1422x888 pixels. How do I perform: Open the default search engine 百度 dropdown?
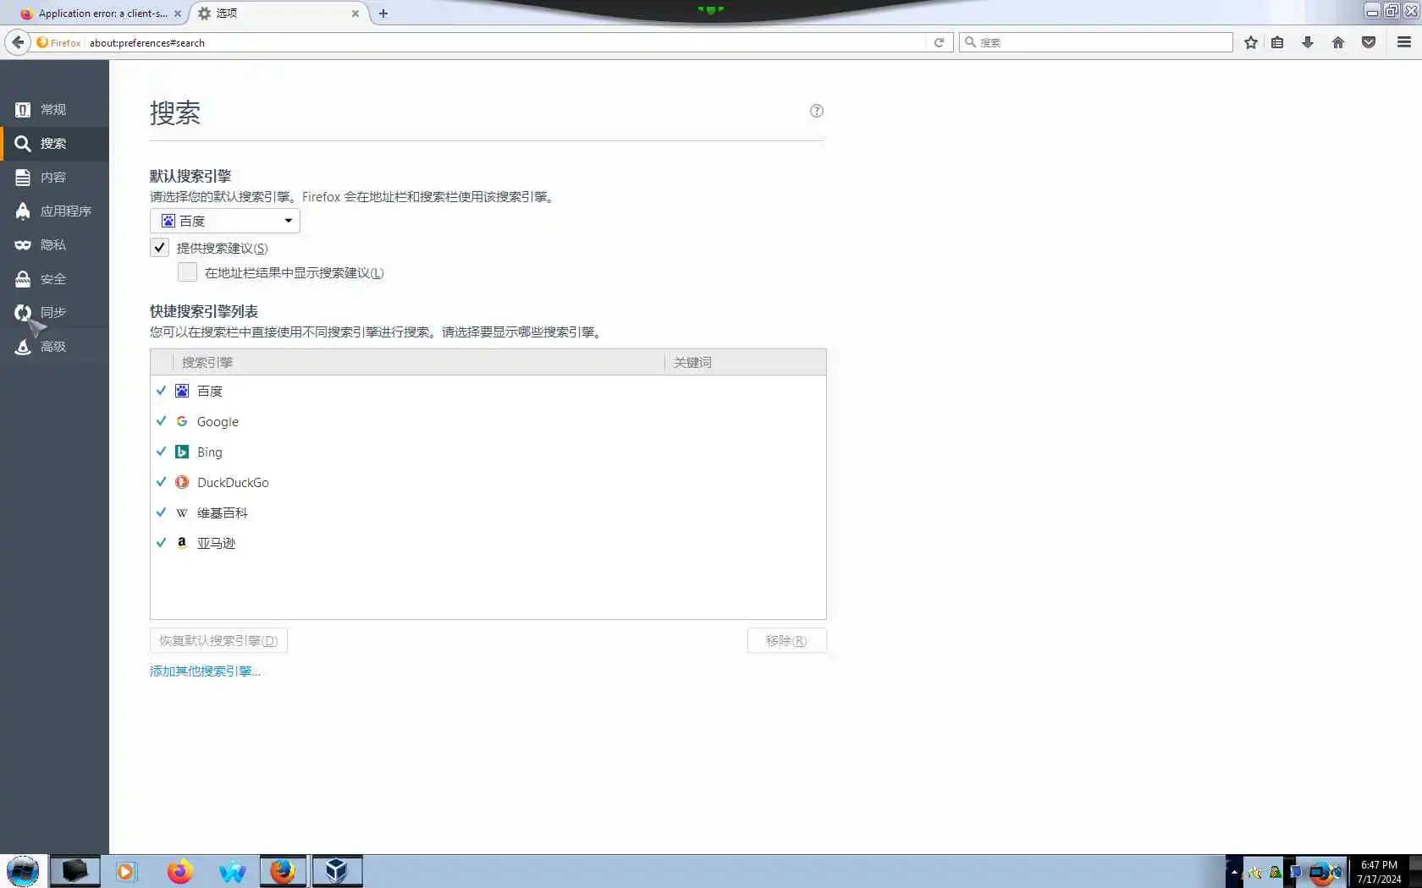[x=225, y=221]
